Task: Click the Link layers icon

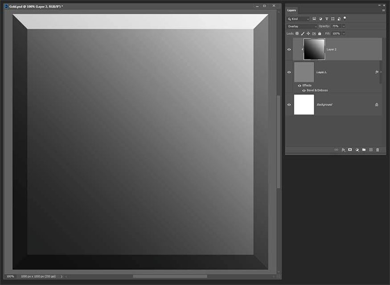Action: coord(336,150)
